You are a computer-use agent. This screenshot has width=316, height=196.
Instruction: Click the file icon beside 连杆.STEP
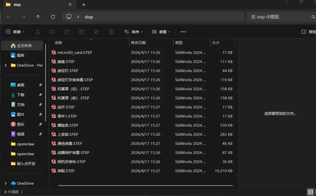54,107
